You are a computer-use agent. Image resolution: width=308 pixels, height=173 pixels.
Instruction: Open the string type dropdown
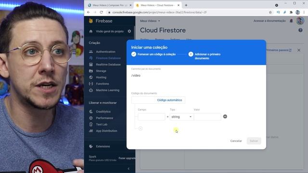click(181, 117)
